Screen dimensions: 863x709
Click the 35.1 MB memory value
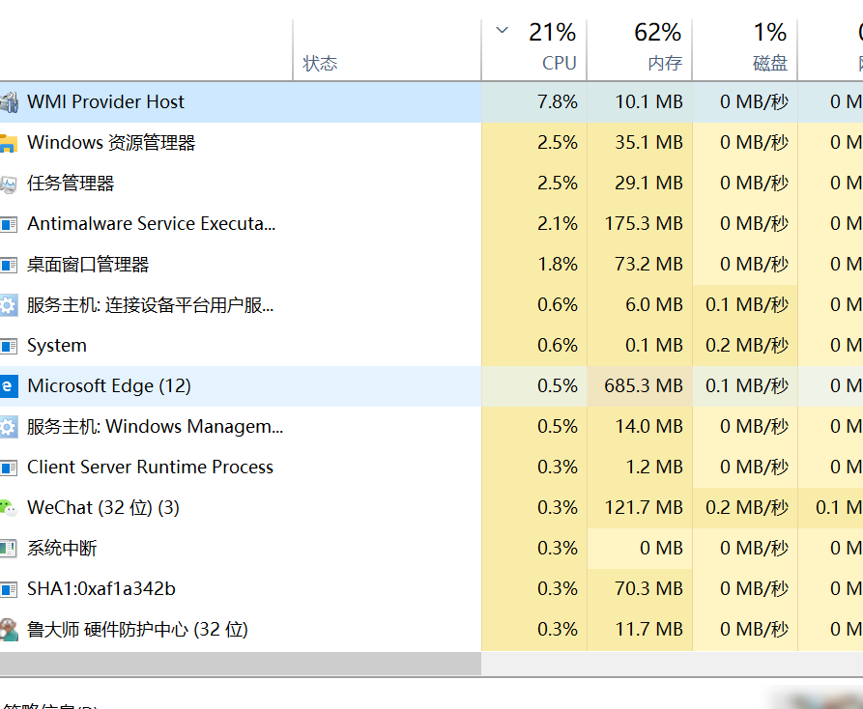(x=648, y=142)
